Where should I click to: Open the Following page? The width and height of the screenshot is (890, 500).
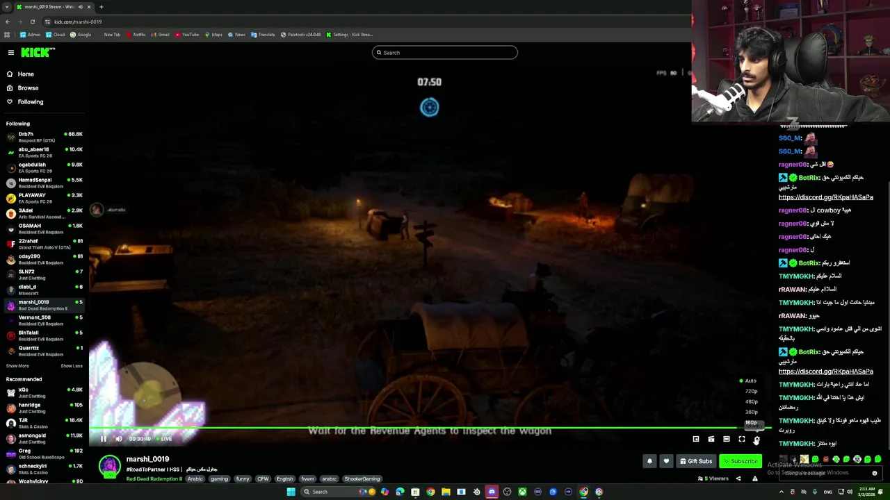[31, 101]
